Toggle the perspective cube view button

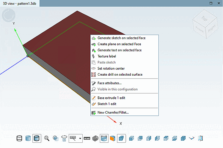click(121, 138)
